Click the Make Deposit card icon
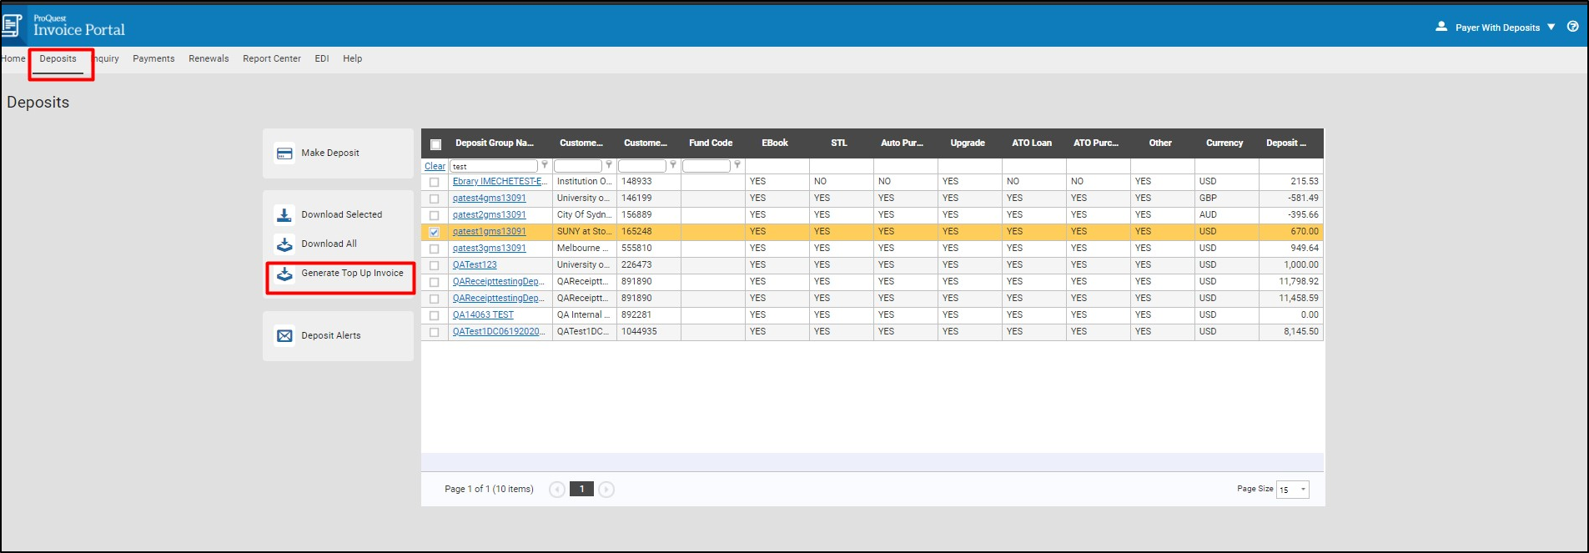This screenshot has width=1589, height=553. pos(284,153)
